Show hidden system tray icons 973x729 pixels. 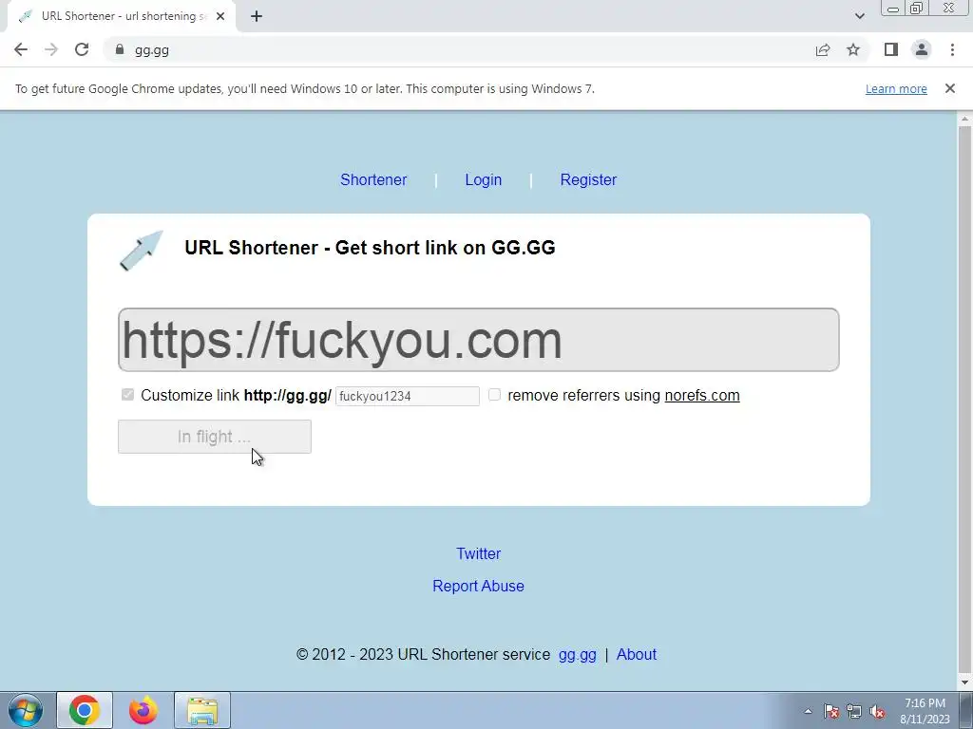coord(808,711)
